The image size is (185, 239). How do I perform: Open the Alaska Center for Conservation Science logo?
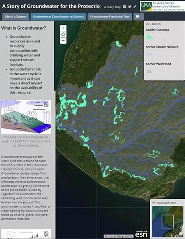pos(162,6)
